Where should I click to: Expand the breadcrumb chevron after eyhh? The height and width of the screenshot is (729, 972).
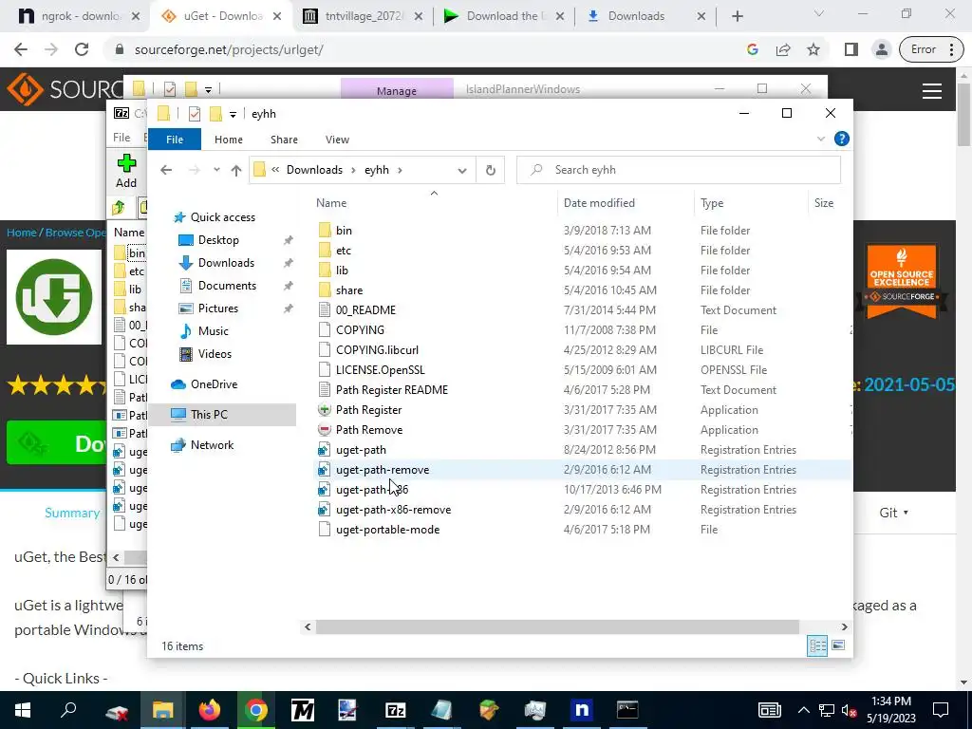[400, 170]
